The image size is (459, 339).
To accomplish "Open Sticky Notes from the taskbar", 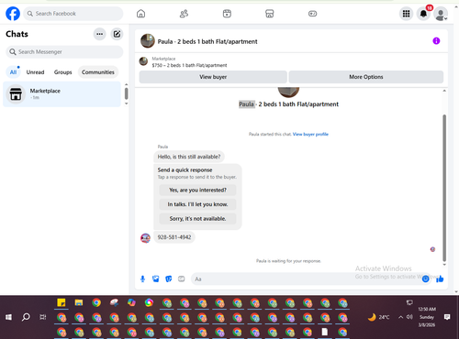I will [x=62, y=303].
